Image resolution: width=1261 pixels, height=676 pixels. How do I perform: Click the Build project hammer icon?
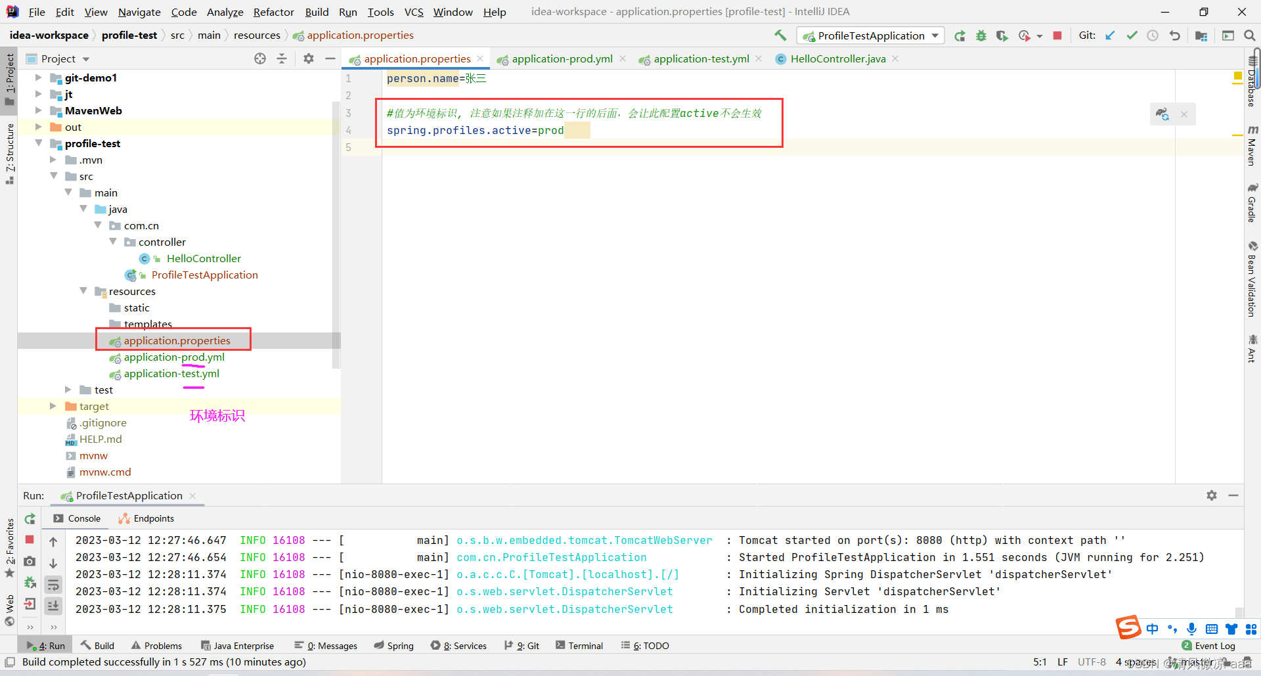(780, 35)
